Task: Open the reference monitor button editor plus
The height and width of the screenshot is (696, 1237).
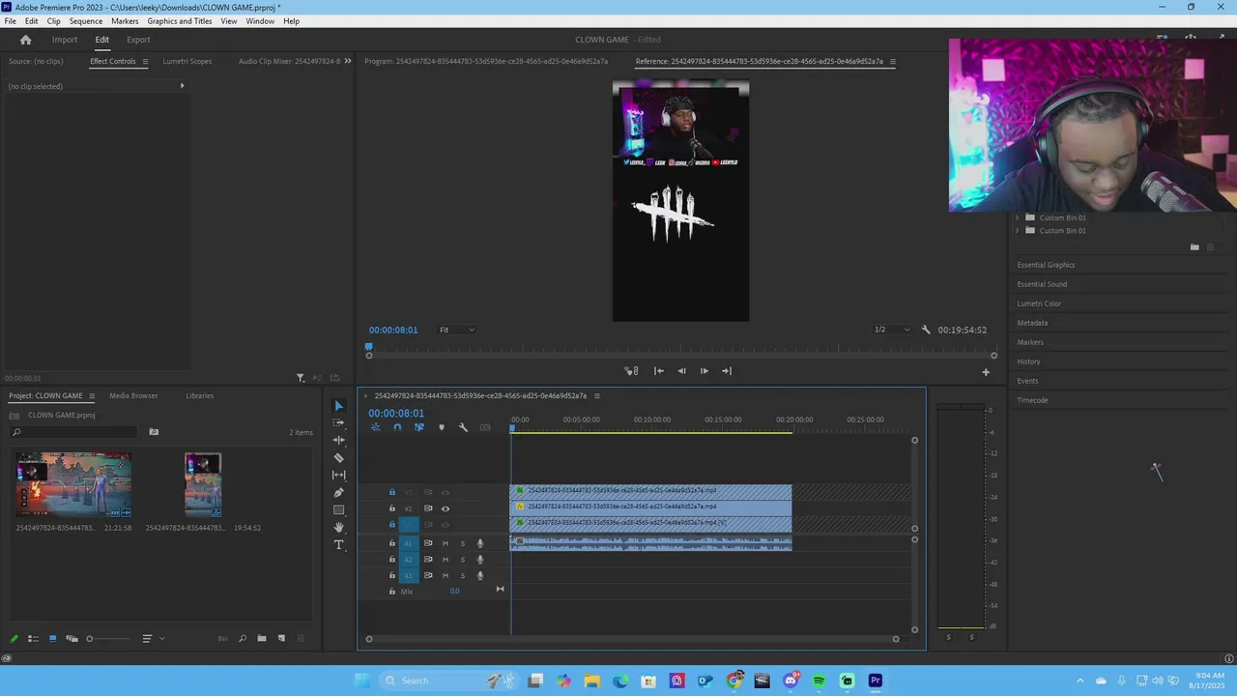Action: click(x=986, y=371)
